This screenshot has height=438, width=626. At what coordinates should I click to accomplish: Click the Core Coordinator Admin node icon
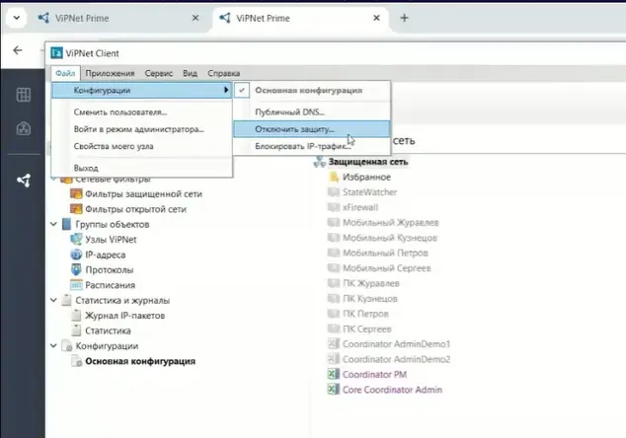[x=333, y=390]
